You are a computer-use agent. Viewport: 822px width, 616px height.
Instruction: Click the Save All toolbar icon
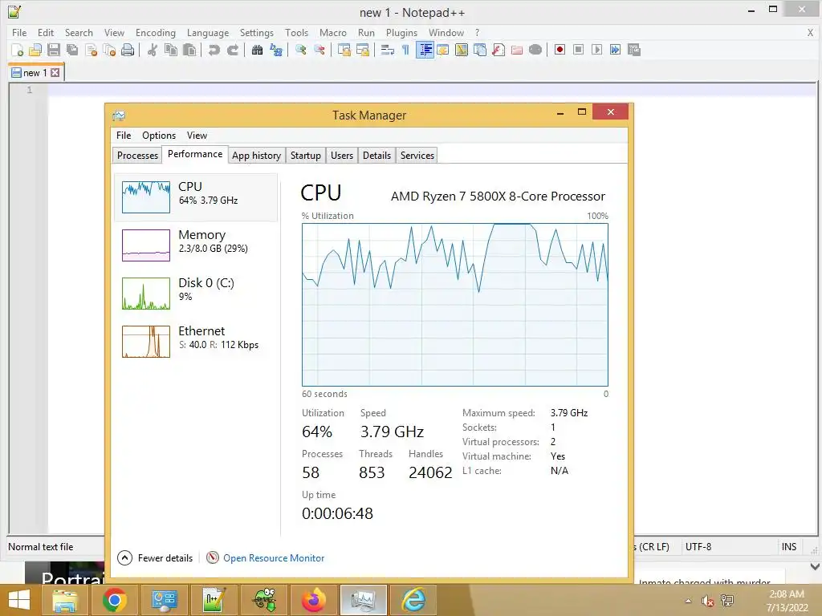tap(72, 50)
